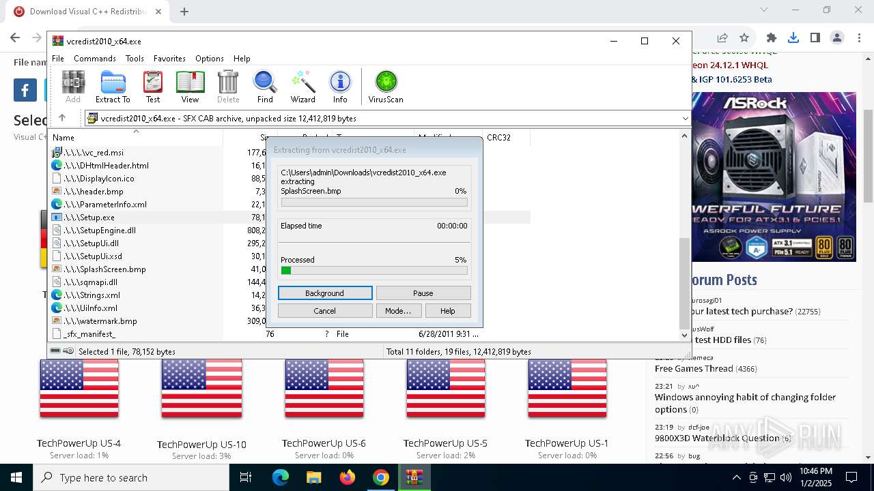The width and height of the screenshot is (874, 491).
Task: Start VirusScan on the archive
Action: click(x=386, y=87)
